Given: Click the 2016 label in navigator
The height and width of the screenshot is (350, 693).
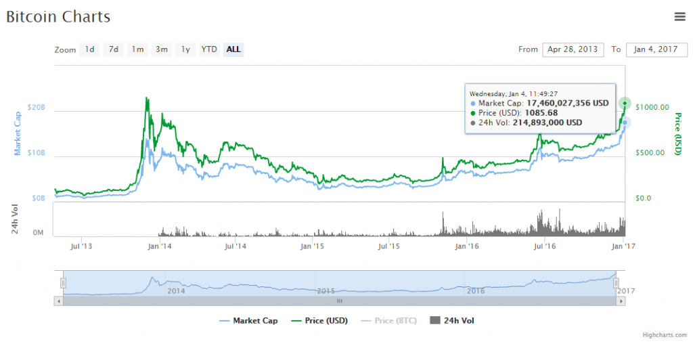Looking at the screenshot, I should [476, 291].
